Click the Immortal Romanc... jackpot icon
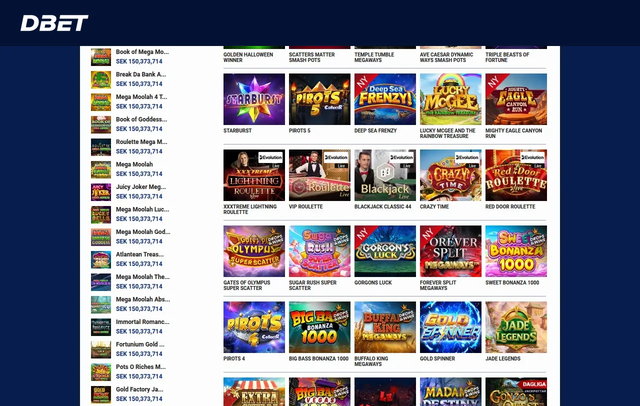This screenshot has width=640, height=406. (x=101, y=327)
